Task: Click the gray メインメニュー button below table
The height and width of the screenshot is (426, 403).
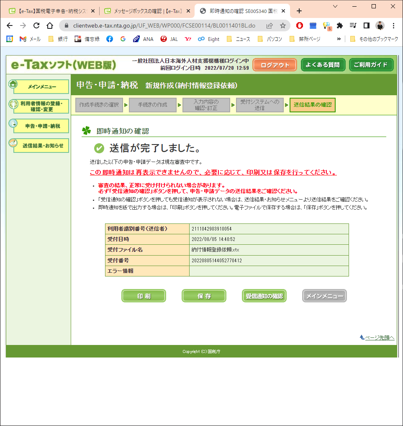Action: (x=325, y=296)
